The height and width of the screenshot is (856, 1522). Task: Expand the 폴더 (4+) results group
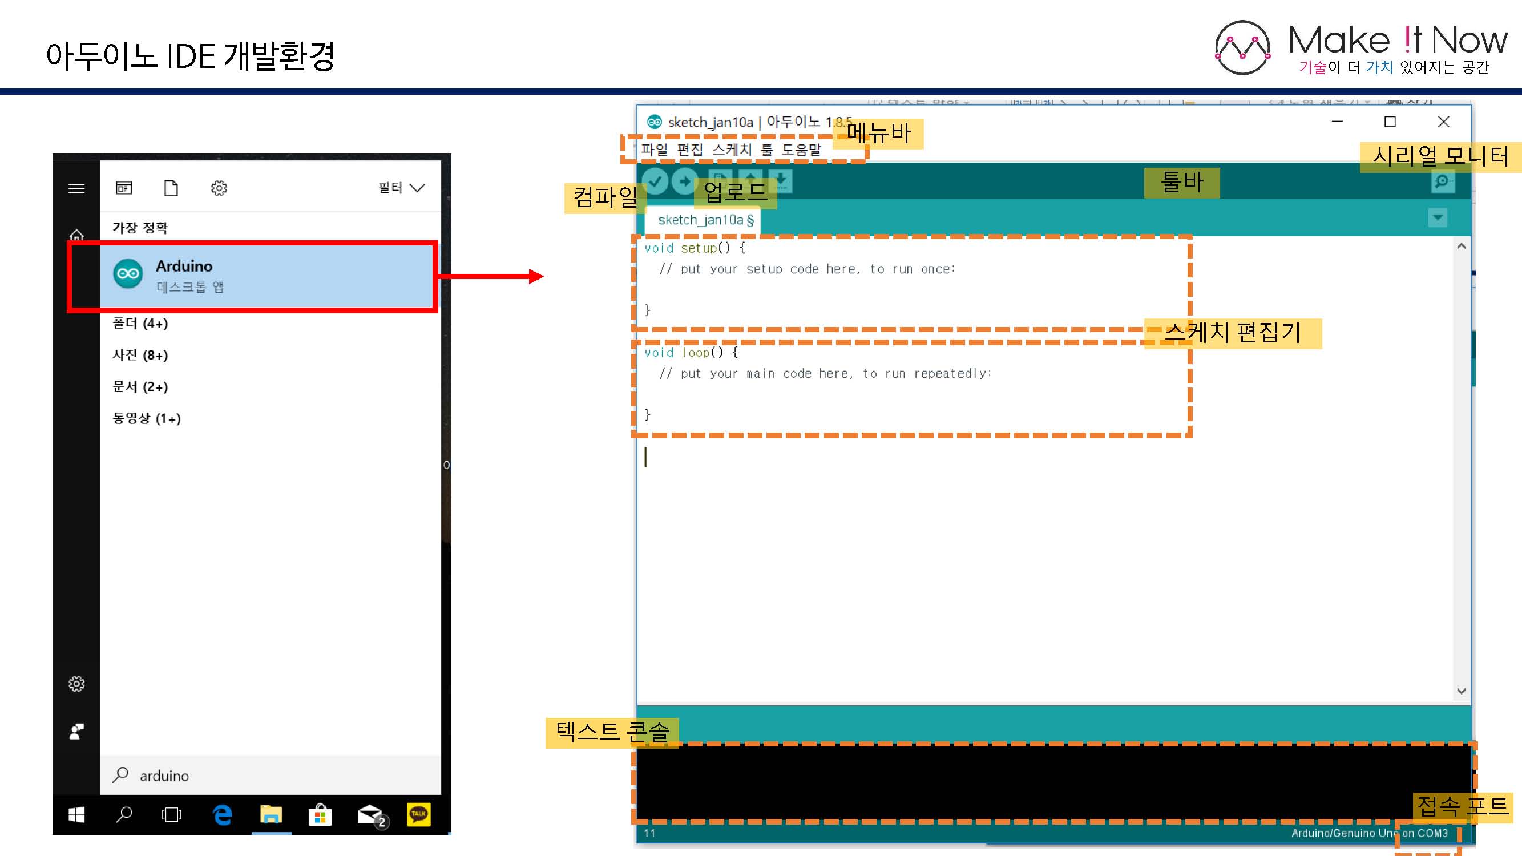tap(140, 323)
